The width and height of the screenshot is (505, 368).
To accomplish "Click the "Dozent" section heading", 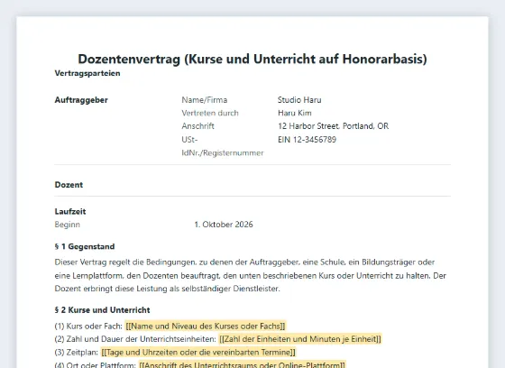I will tap(69, 185).
